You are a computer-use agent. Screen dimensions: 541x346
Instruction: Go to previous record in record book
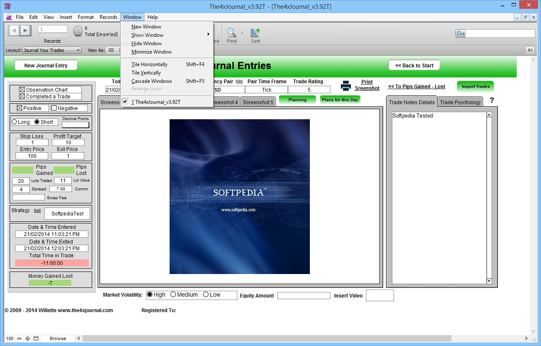pos(14,31)
